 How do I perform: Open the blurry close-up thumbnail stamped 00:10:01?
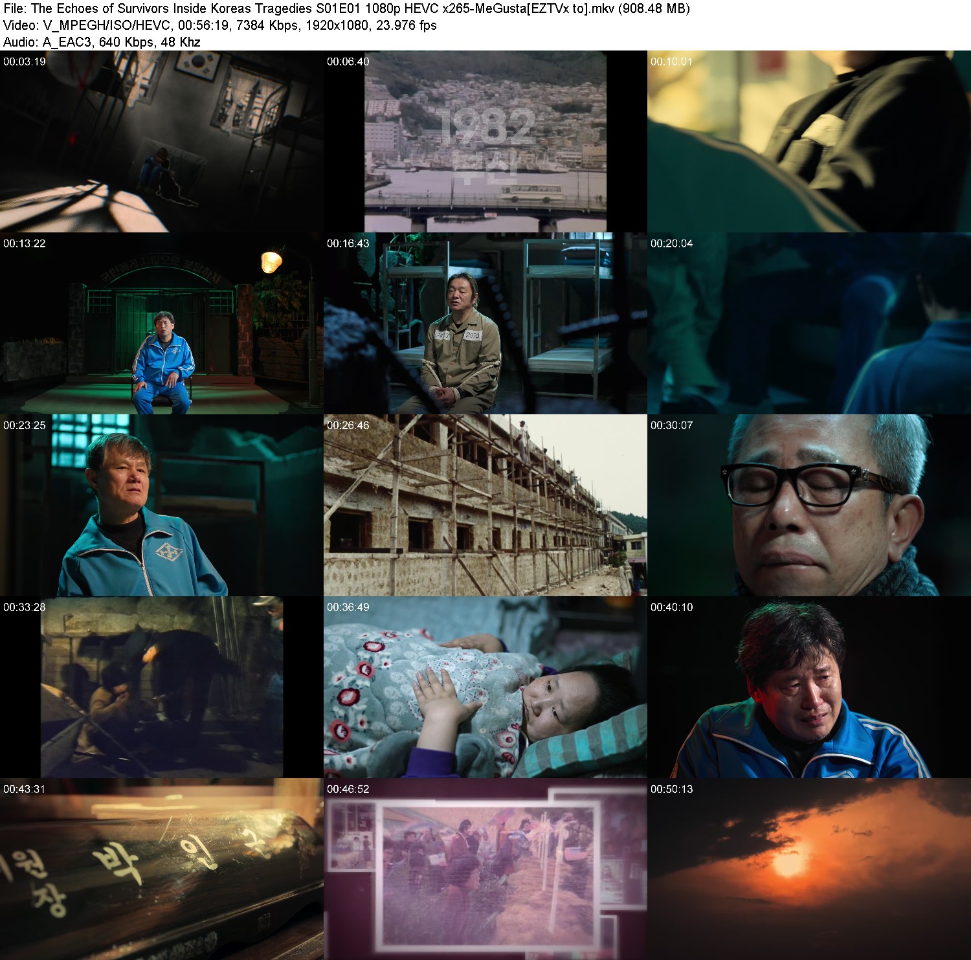click(809, 141)
